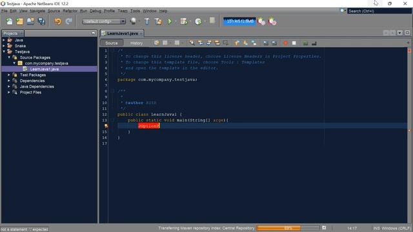Next bookmark editor icon
This screenshot has width=413, height=232.
(x=245, y=43)
